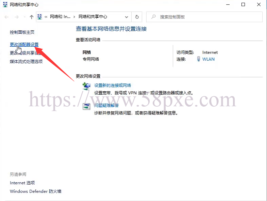267x201 pixels.
Task: Select 网络和 In... breadcrumb segment
Action: (x=60, y=17)
